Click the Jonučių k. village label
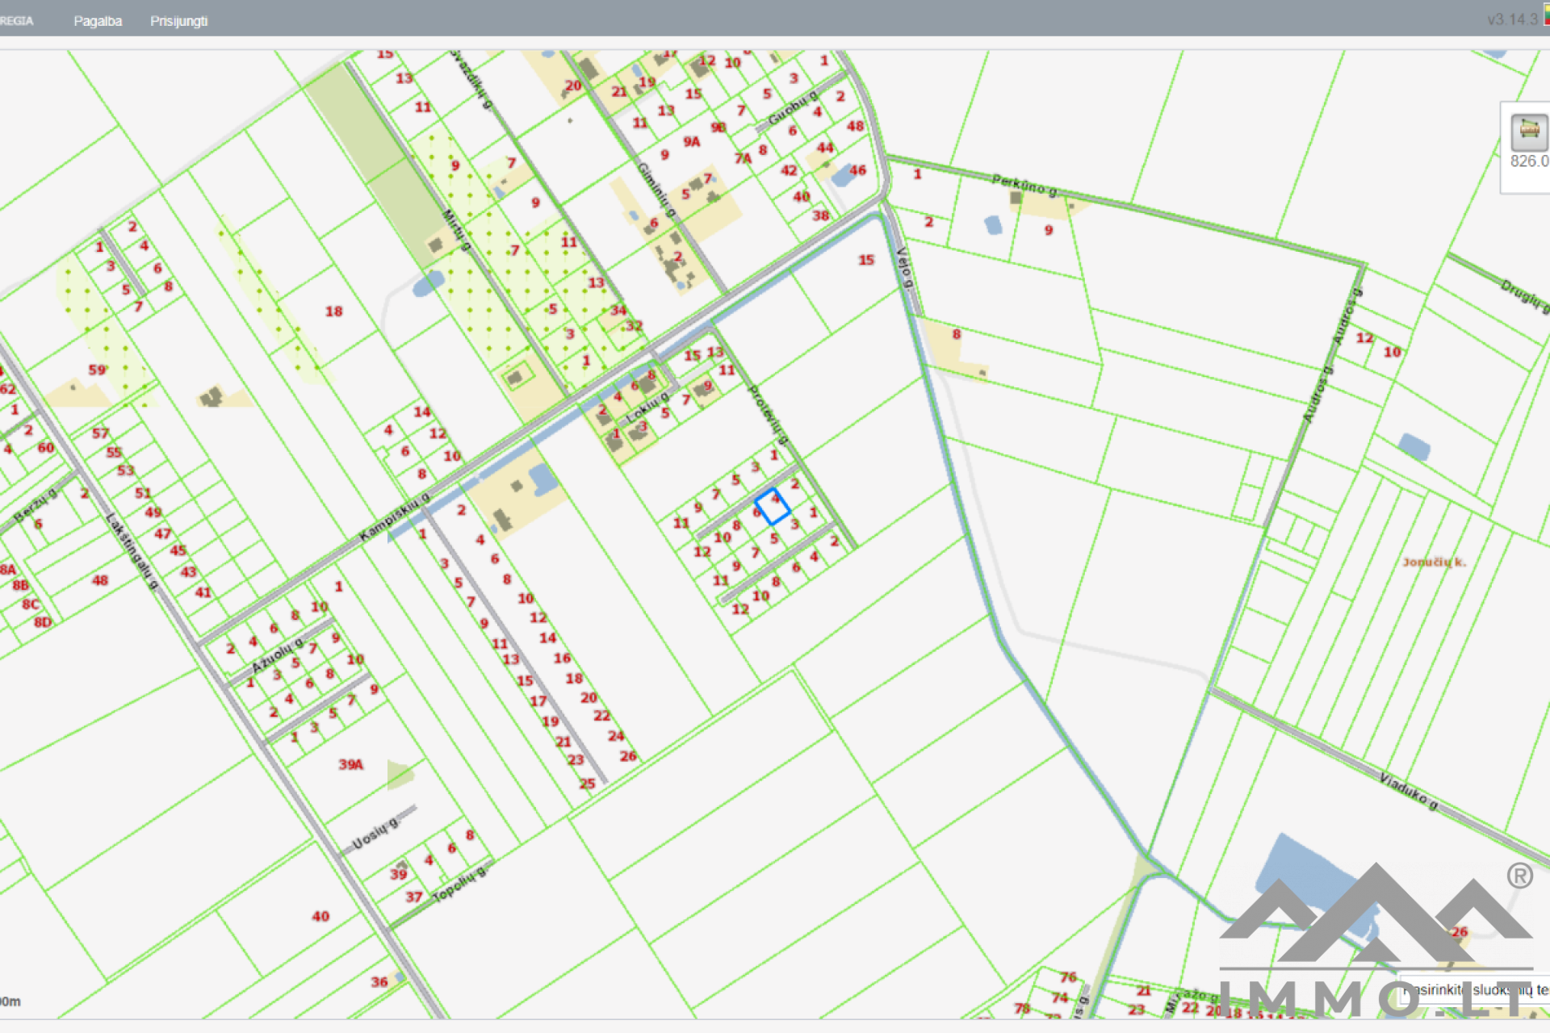This screenshot has height=1033, width=1550. [x=1434, y=562]
